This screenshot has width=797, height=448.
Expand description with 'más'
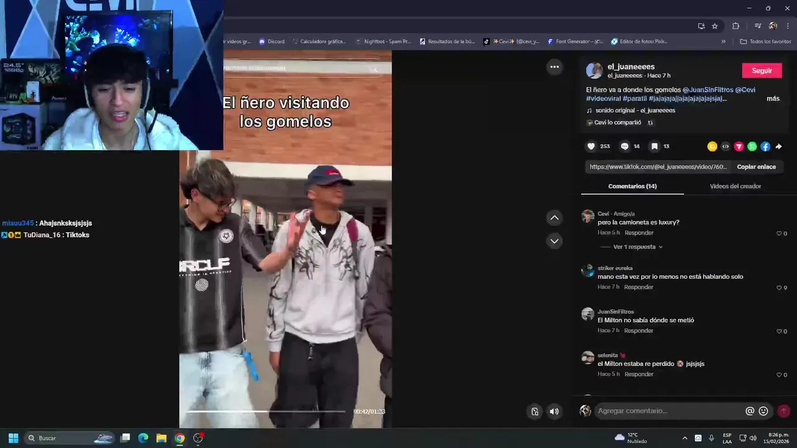[773, 98]
